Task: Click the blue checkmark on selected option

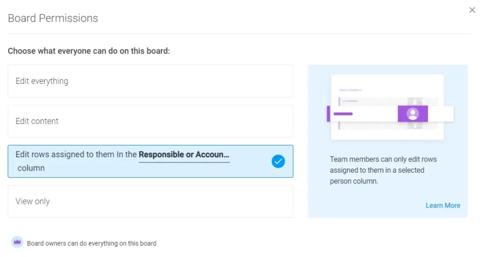Action: pos(278,161)
